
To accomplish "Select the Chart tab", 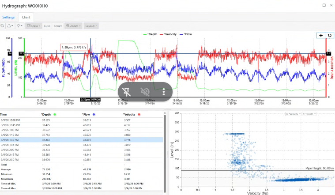I will (26, 17).
